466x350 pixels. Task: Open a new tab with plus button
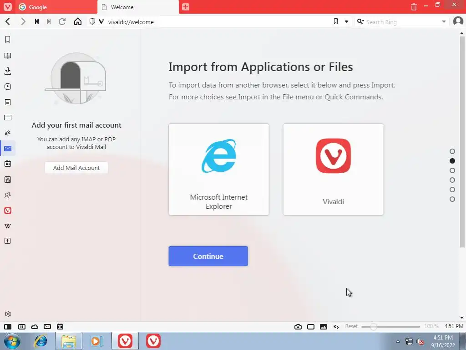point(186,7)
